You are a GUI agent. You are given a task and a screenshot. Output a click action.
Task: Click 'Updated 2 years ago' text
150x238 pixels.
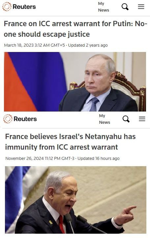[88, 45]
